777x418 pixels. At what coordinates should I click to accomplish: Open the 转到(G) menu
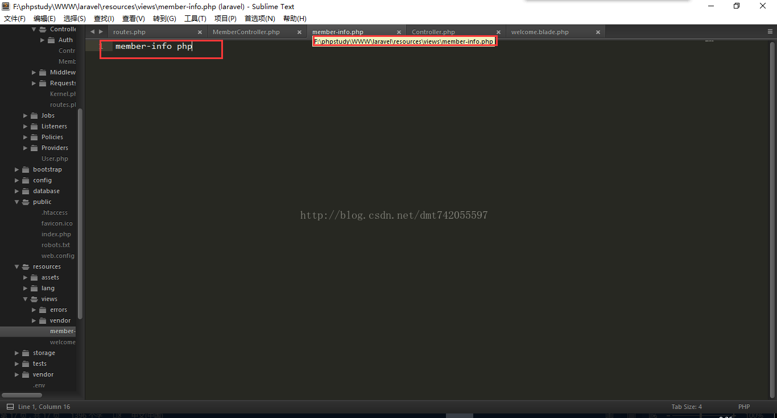164,19
